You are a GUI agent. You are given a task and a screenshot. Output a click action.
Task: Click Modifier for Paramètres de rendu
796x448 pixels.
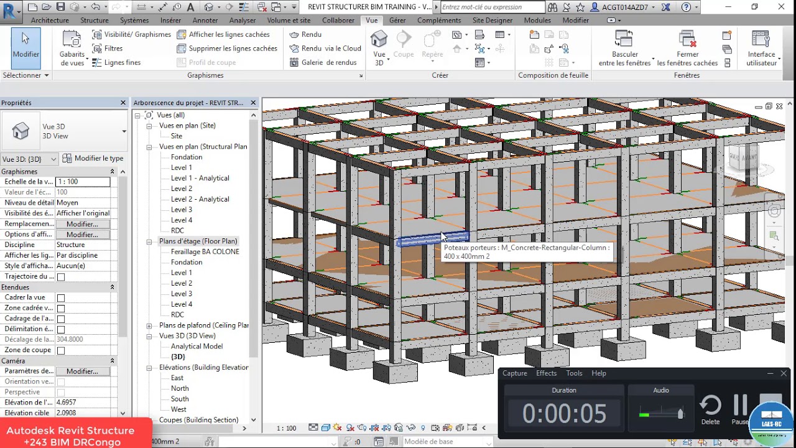(82, 371)
